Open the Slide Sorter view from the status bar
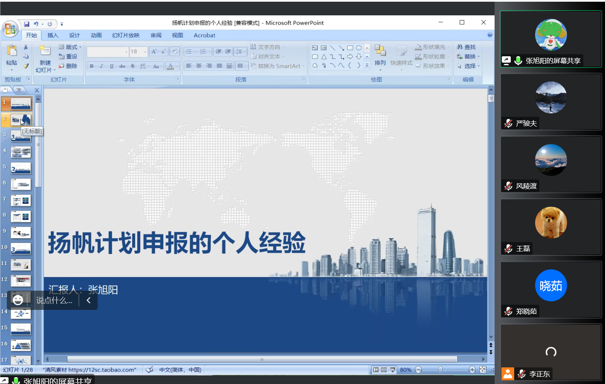Screen dimensions: 605x384 pos(384,370)
